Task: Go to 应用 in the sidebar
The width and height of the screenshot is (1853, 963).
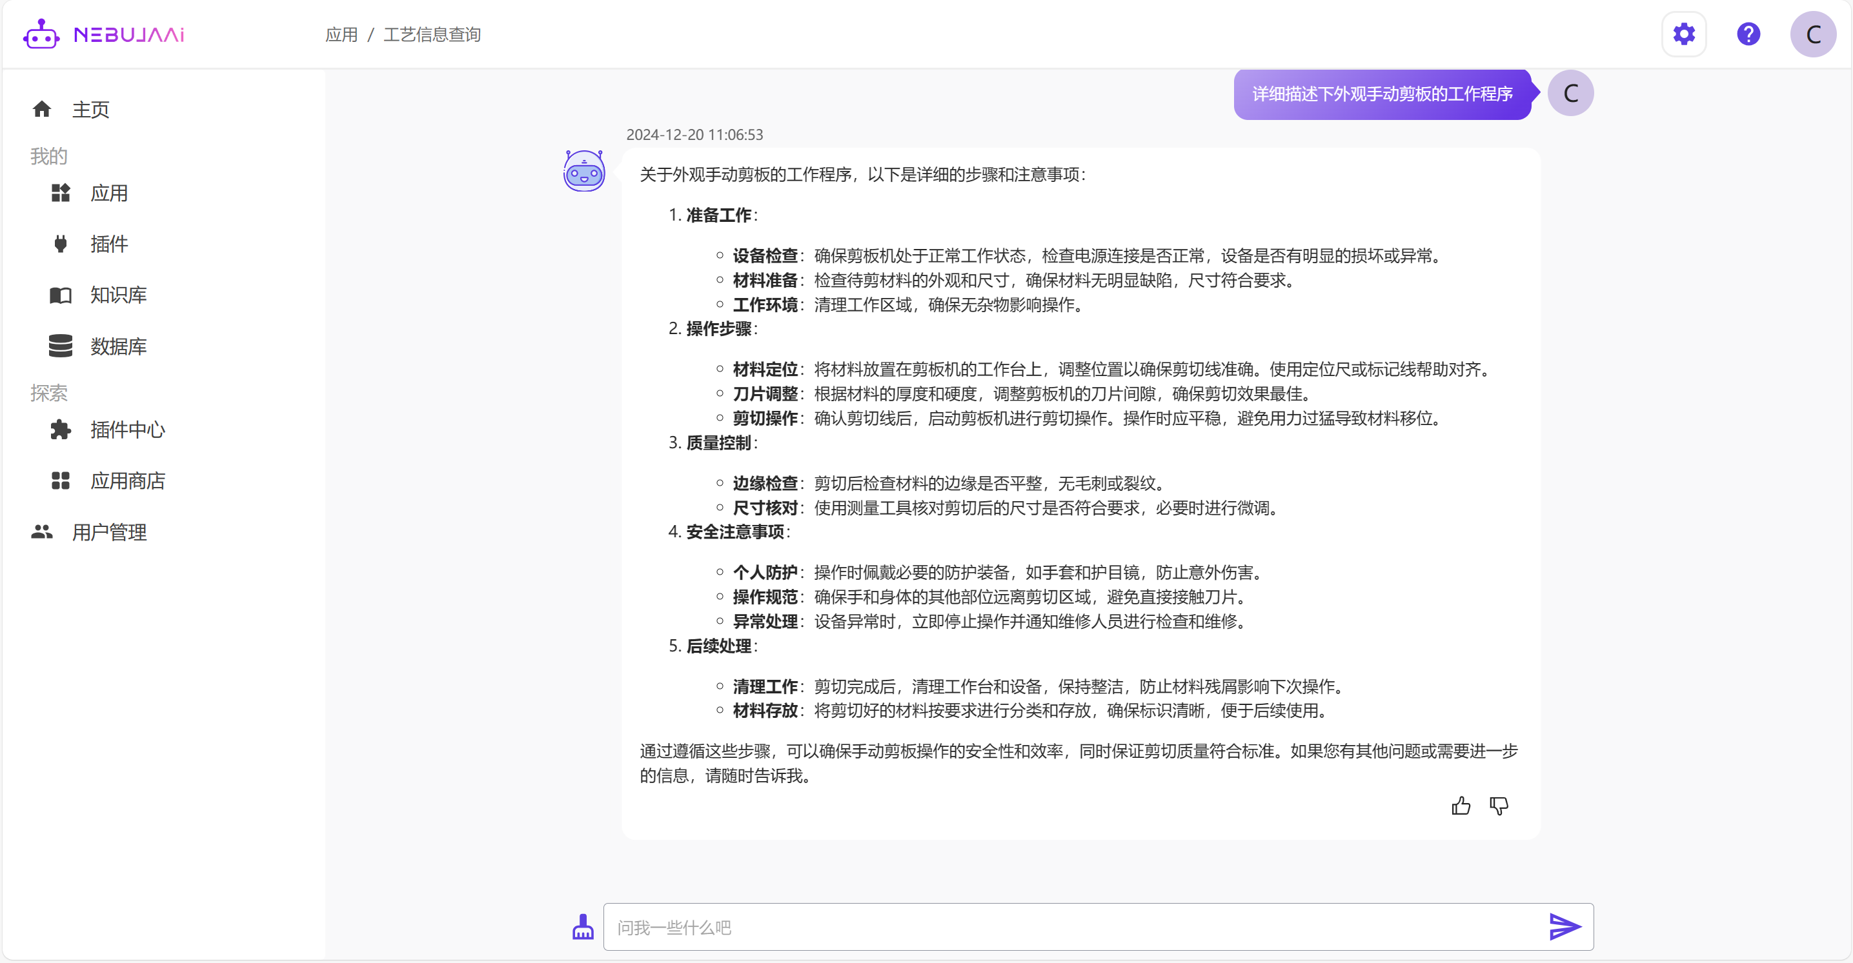Action: tap(108, 193)
